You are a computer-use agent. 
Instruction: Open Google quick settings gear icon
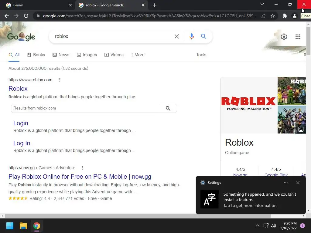coord(284,37)
